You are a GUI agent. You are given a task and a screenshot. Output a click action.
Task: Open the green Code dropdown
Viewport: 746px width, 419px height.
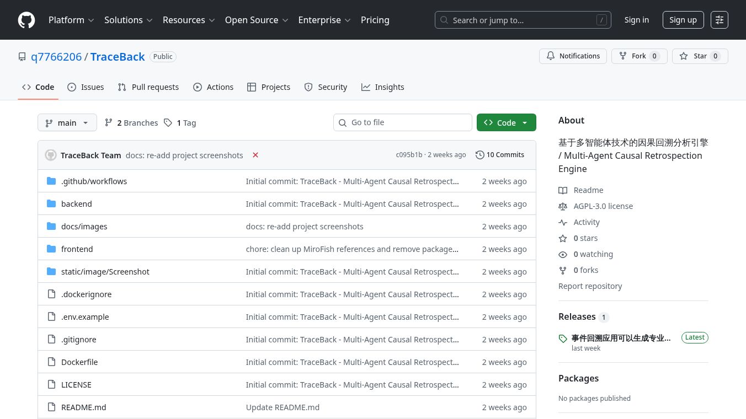click(x=506, y=123)
